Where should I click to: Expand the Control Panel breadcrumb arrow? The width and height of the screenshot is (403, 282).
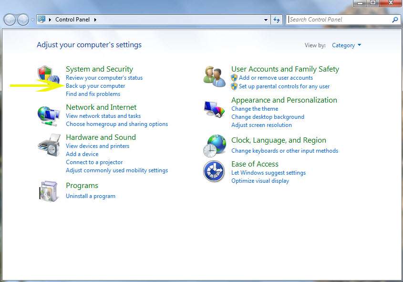click(95, 20)
